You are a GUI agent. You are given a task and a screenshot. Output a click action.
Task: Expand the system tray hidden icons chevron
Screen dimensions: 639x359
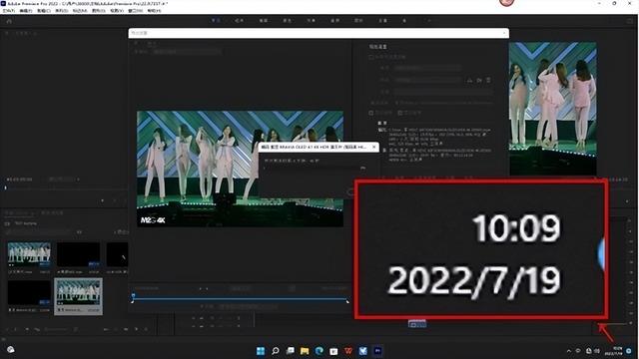569,351
